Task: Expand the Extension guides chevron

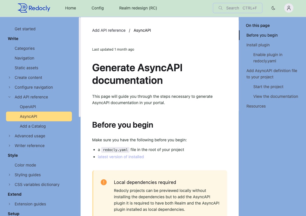Action: pyautogui.click(x=9, y=204)
